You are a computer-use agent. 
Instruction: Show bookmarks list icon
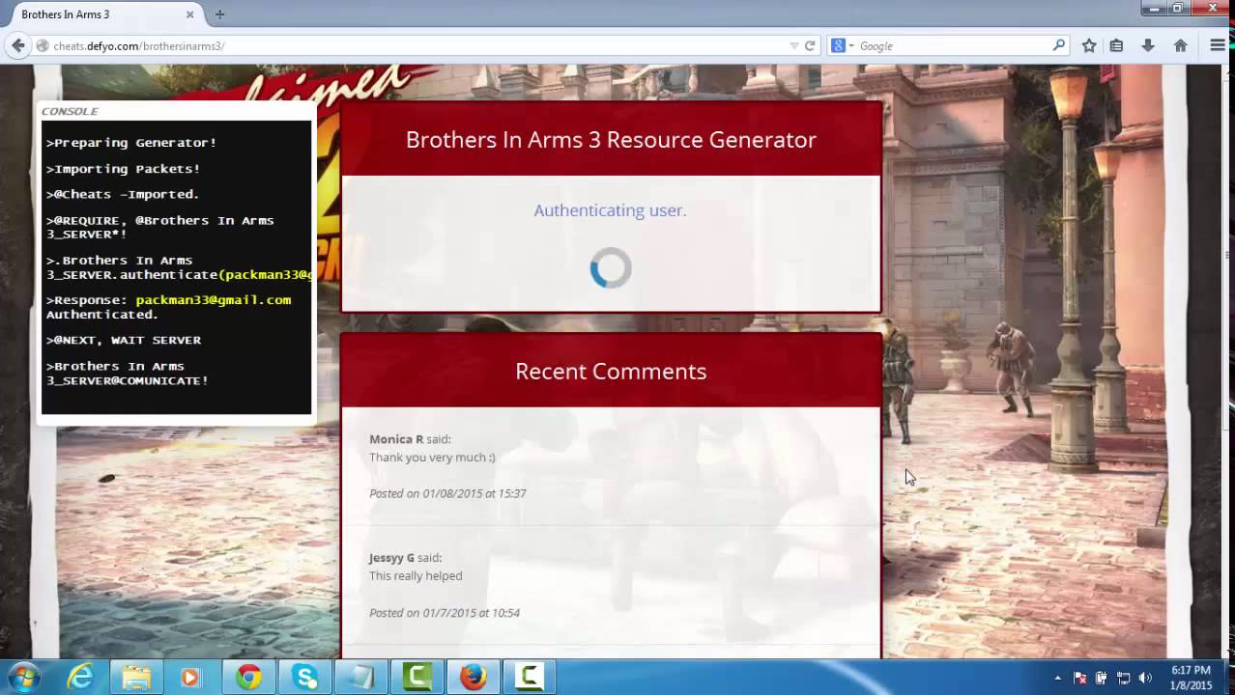(x=1116, y=45)
